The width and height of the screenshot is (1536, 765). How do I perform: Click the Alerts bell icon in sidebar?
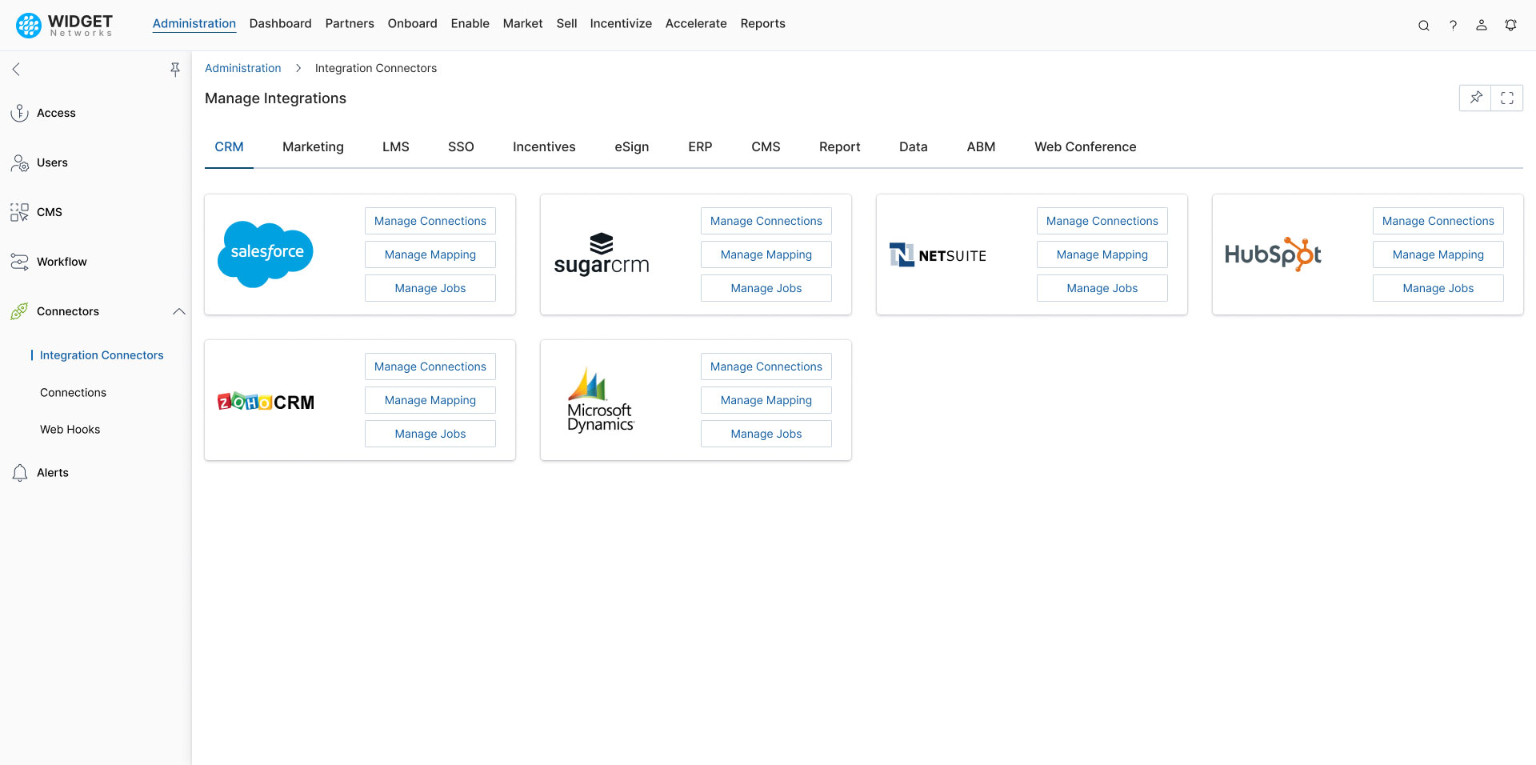click(19, 473)
